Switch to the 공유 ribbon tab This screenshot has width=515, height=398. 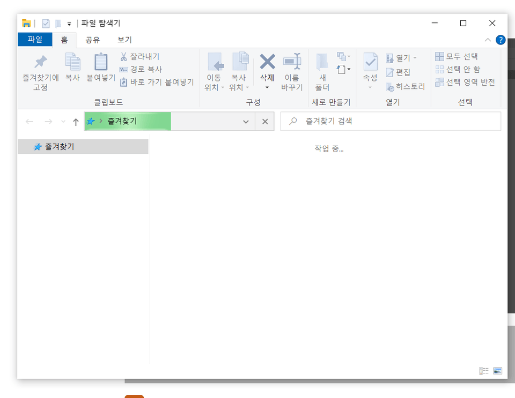pos(93,40)
